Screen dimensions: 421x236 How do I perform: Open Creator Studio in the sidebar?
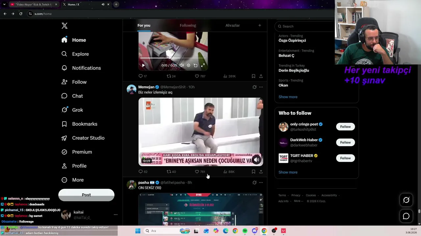[83, 138]
